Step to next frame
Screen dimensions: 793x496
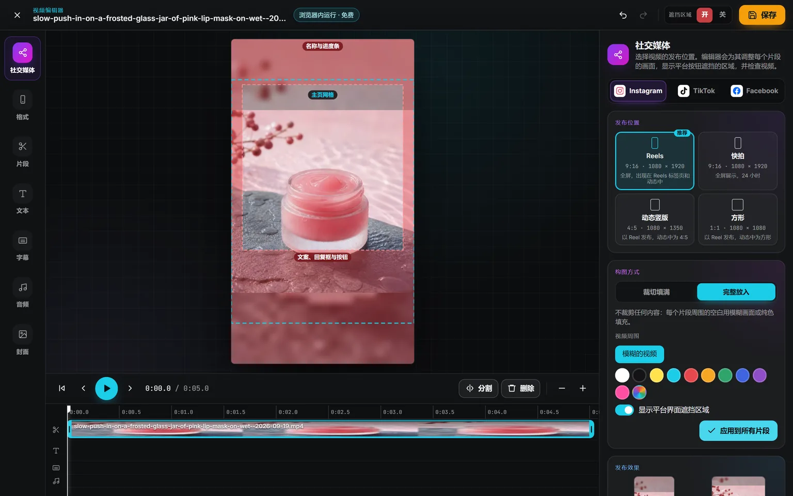pyautogui.click(x=130, y=389)
